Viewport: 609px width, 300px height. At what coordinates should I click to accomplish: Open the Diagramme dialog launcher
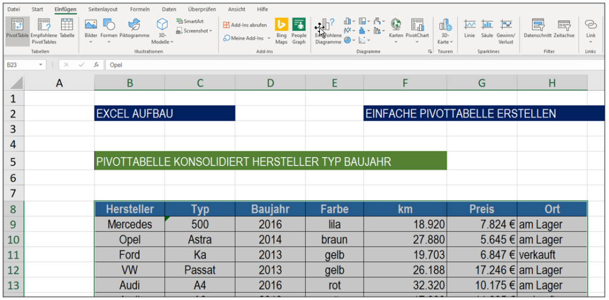pos(430,52)
